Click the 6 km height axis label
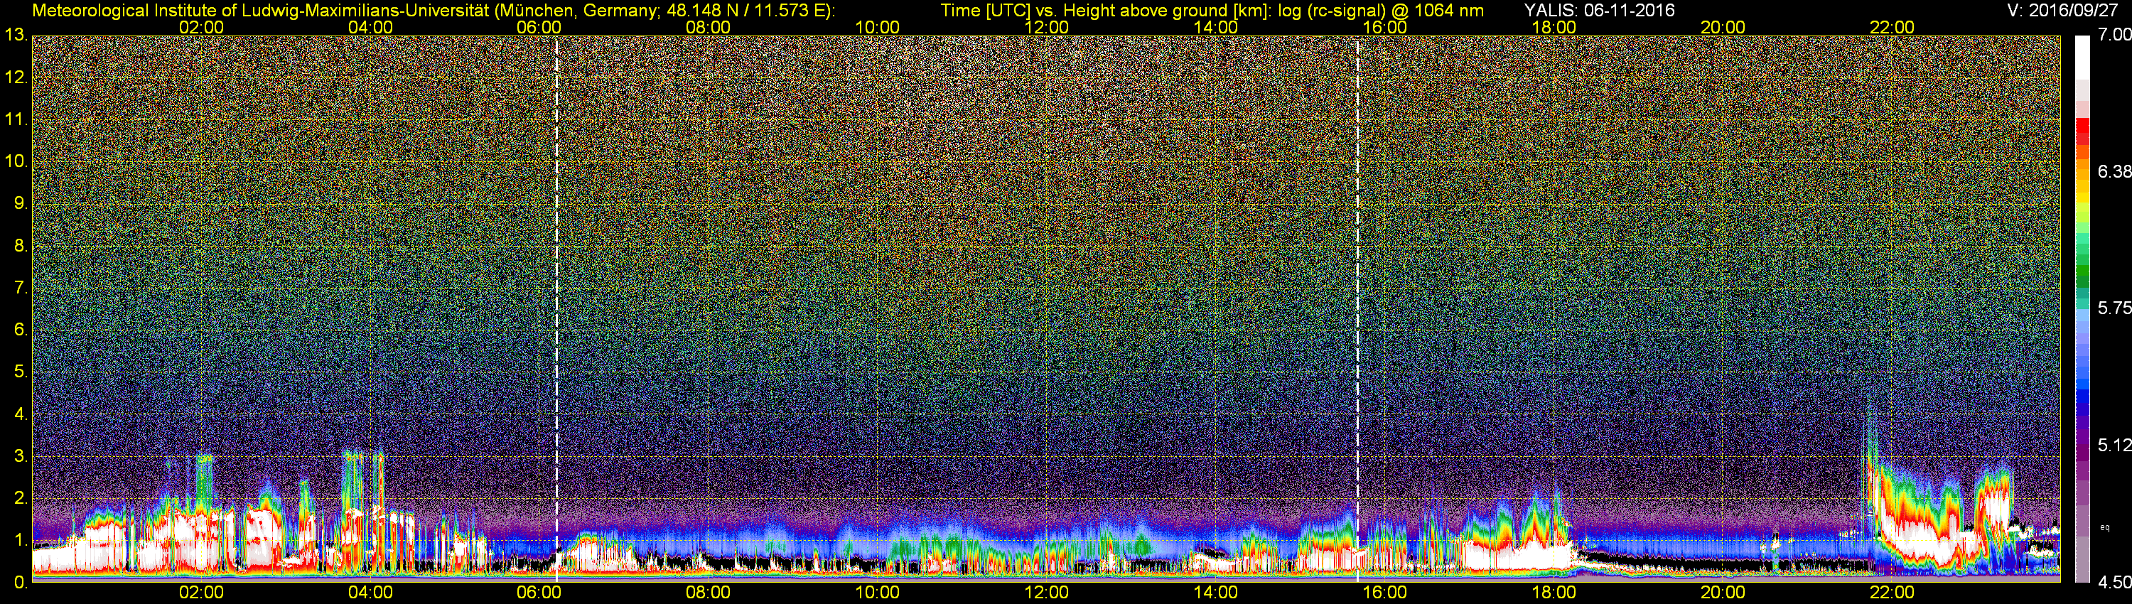2132x604 pixels. pyautogui.click(x=20, y=330)
